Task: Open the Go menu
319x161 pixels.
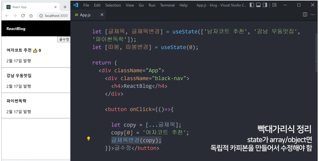Action: pos(141,5)
